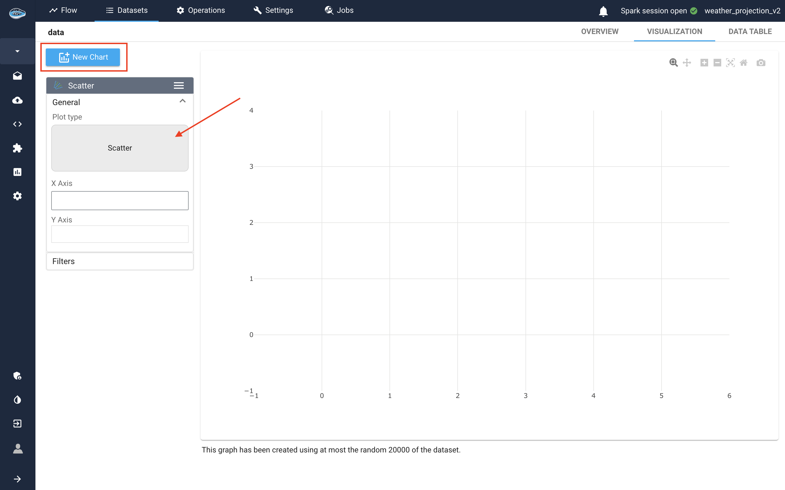This screenshot has height=490, width=785.
Task: Select the pan tool in chart toolbar
Action: click(x=687, y=63)
